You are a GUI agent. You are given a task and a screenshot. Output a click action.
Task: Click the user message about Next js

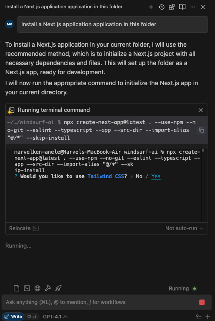(113, 24)
